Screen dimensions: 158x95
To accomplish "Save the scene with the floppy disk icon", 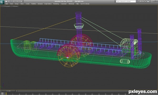I will tap(11, 1).
